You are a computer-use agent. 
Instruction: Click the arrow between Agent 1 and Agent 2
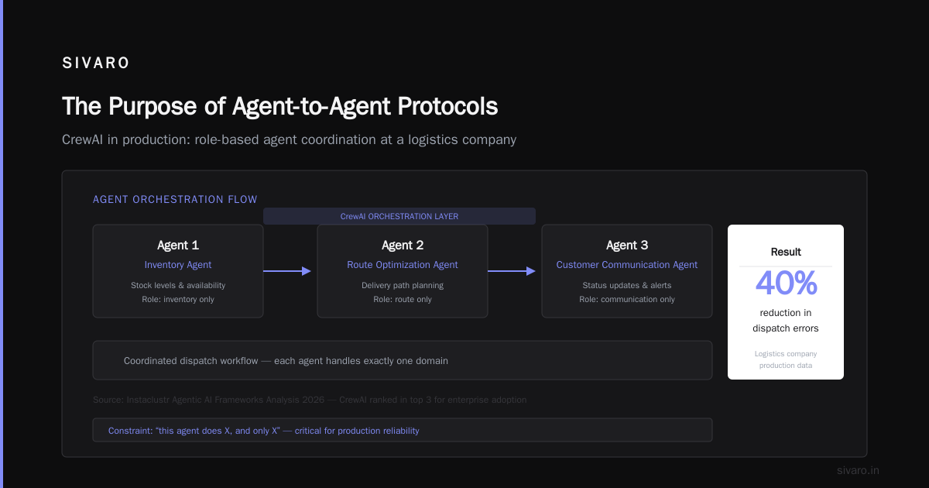287,271
